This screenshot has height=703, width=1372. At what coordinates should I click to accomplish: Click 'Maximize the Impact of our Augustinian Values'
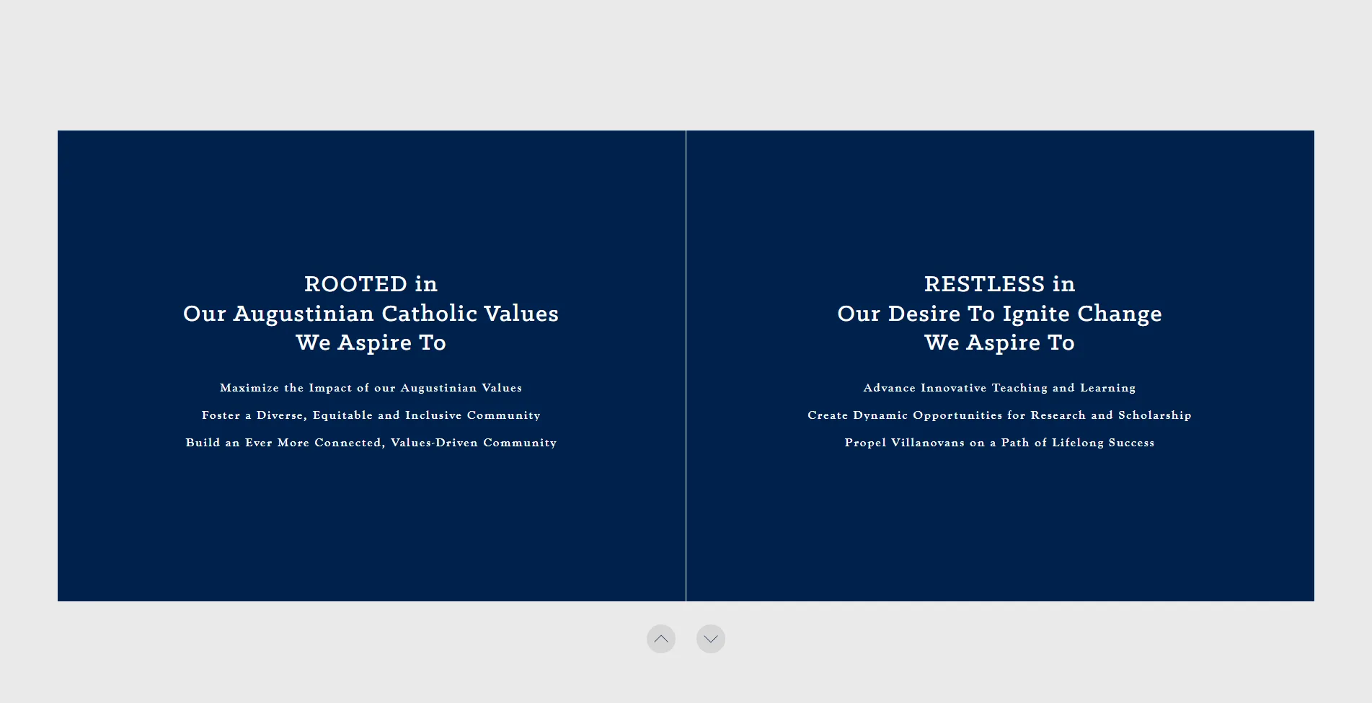tap(371, 388)
